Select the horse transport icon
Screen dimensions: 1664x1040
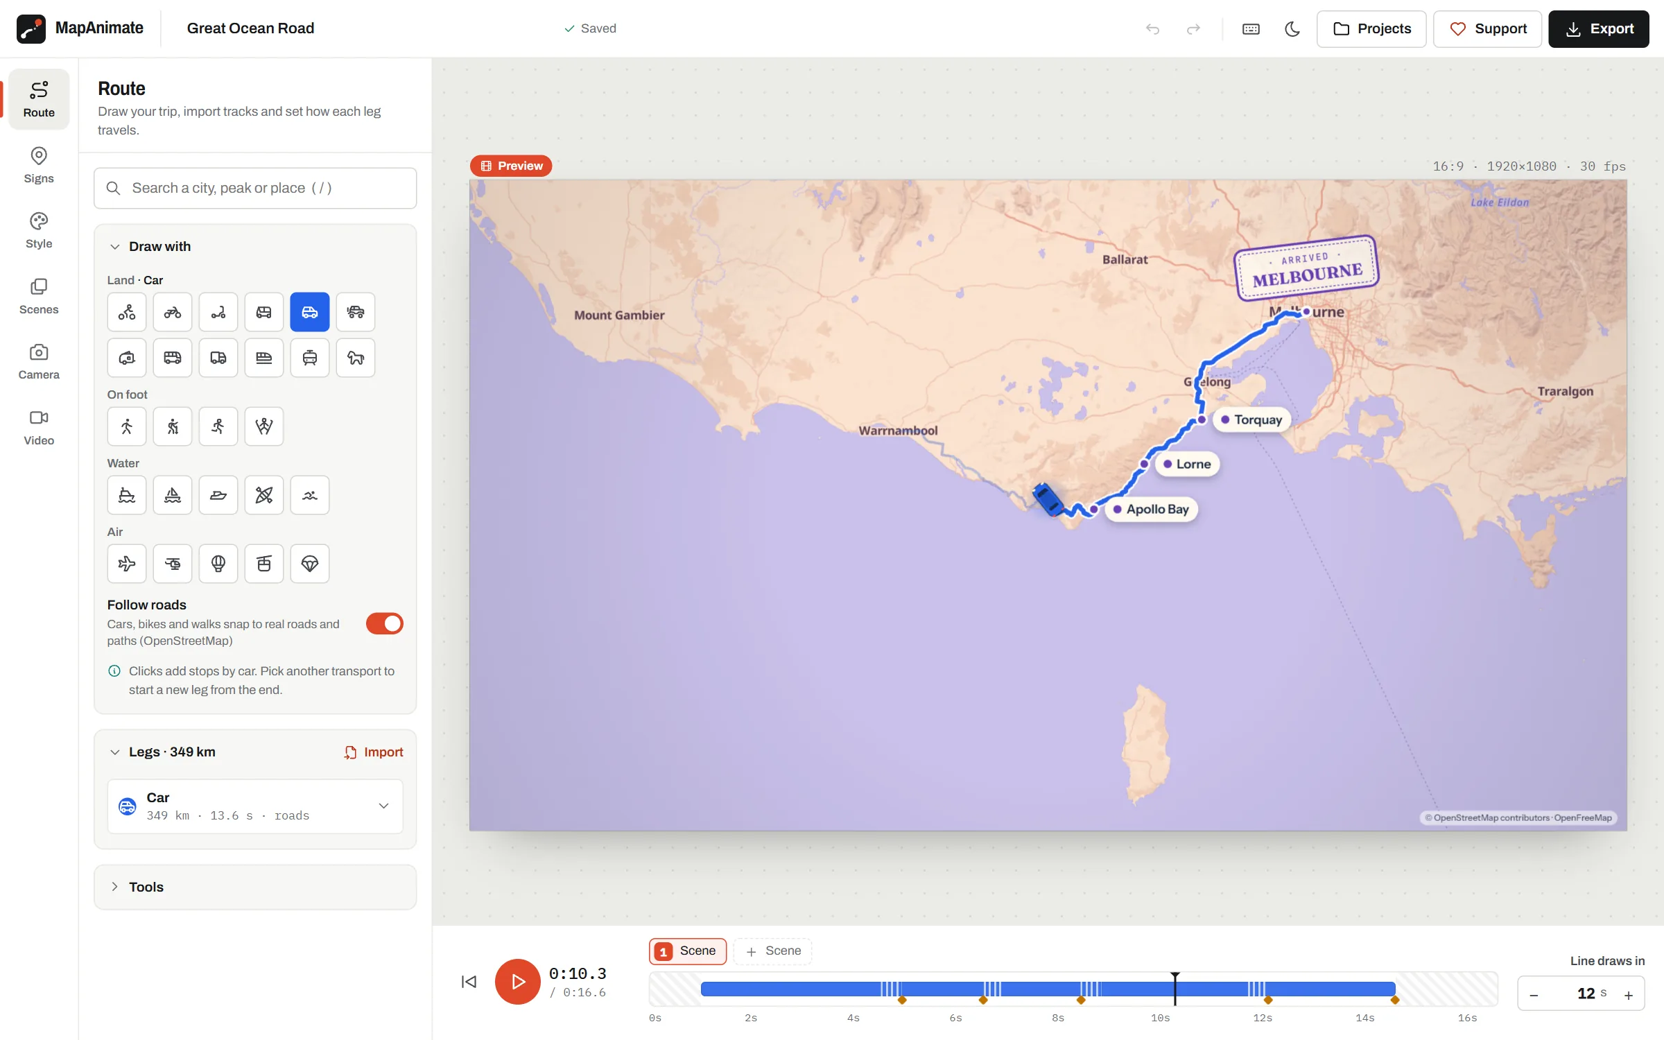coord(356,358)
